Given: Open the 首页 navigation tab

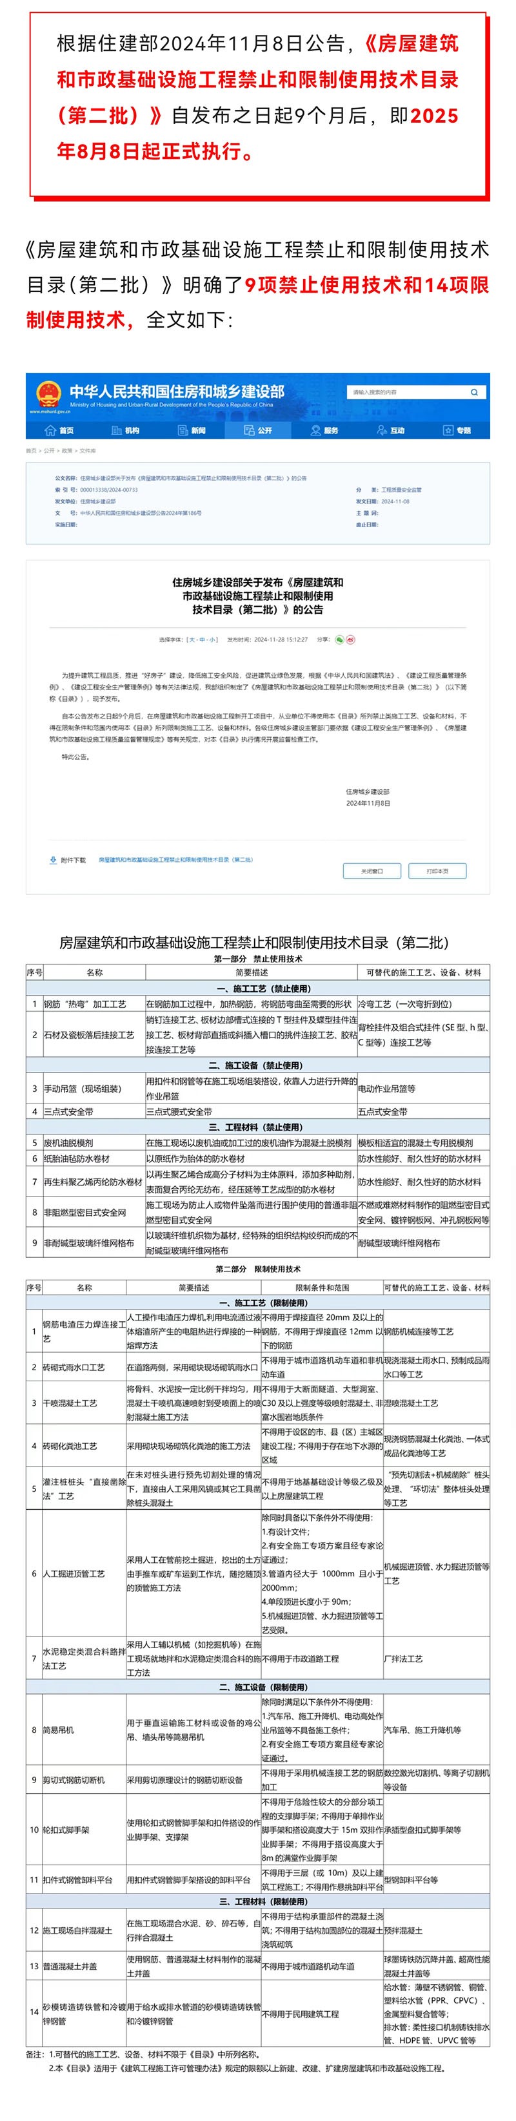Looking at the screenshot, I should (60, 431).
